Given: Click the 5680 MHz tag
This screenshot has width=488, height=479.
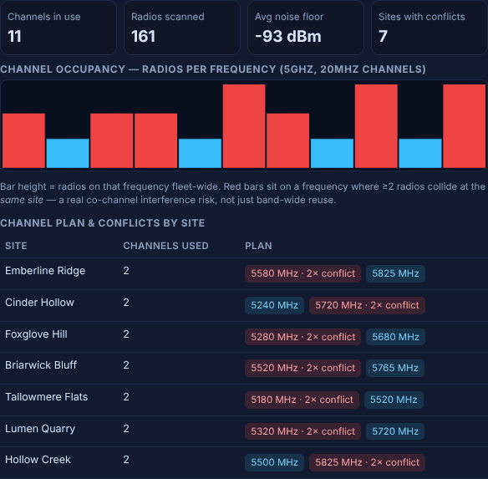Looking at the screenshot, I should click(395, 337).
